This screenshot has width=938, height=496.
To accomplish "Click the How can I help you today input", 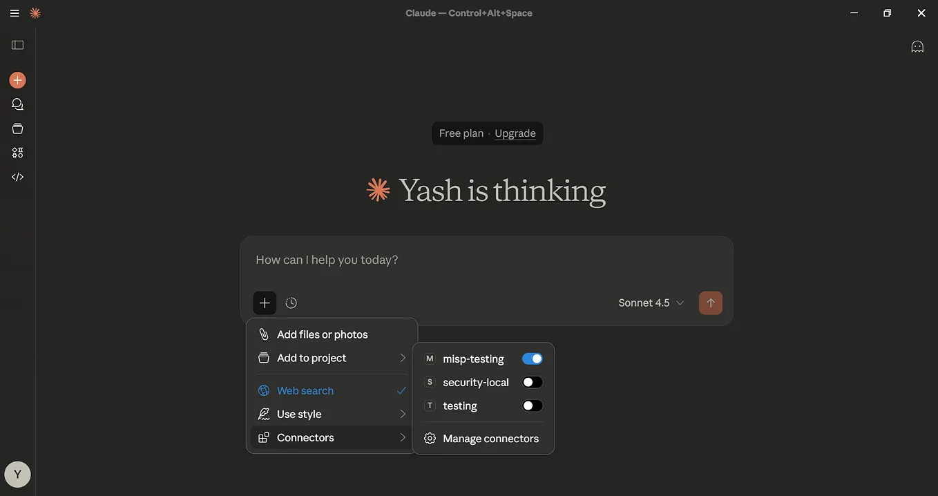I will tap(487, 260).
